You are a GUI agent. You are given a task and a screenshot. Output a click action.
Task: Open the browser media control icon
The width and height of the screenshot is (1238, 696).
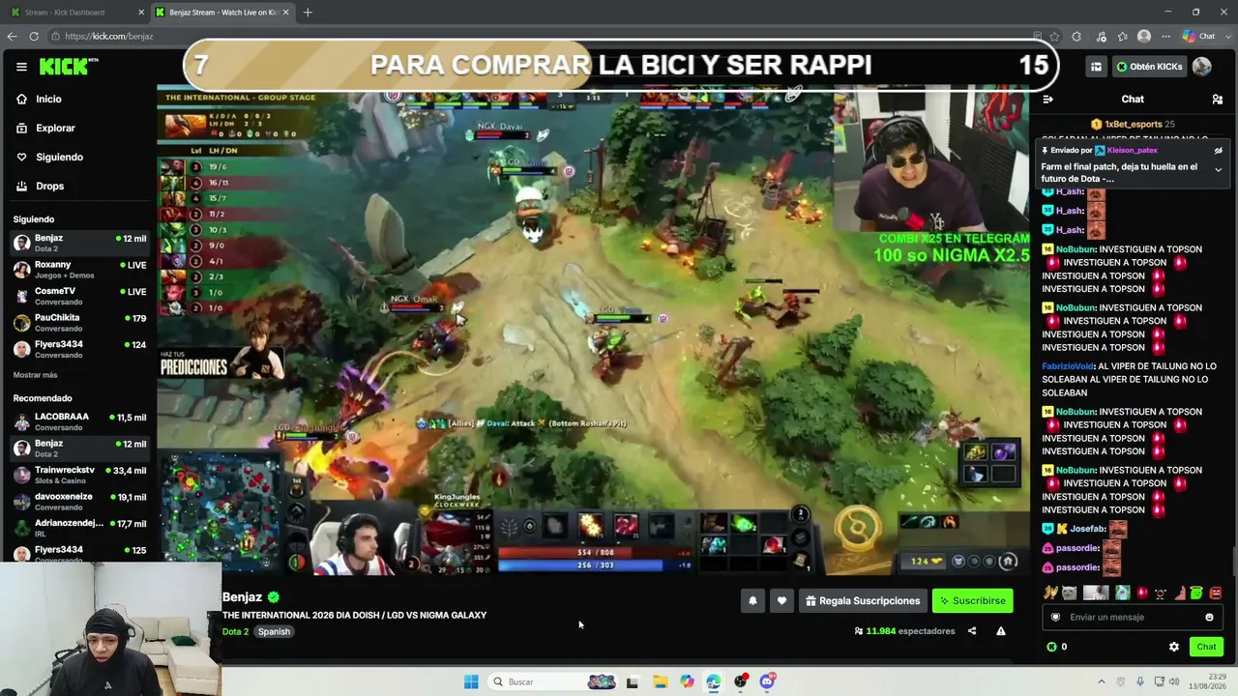click(x=1101, y=36)
